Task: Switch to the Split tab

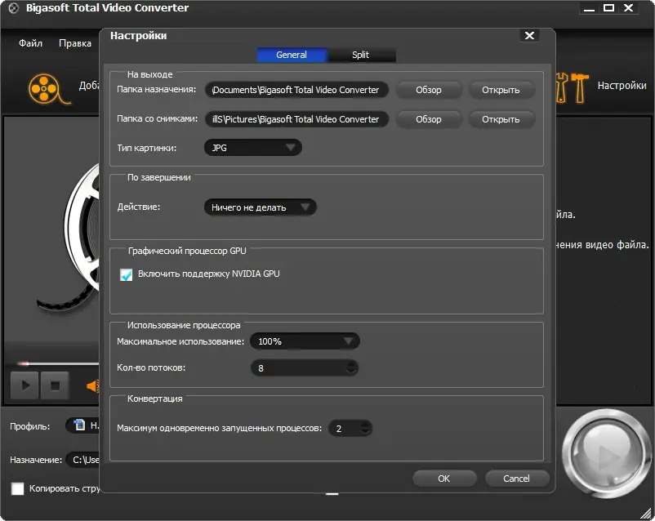Action: [360, 55]
